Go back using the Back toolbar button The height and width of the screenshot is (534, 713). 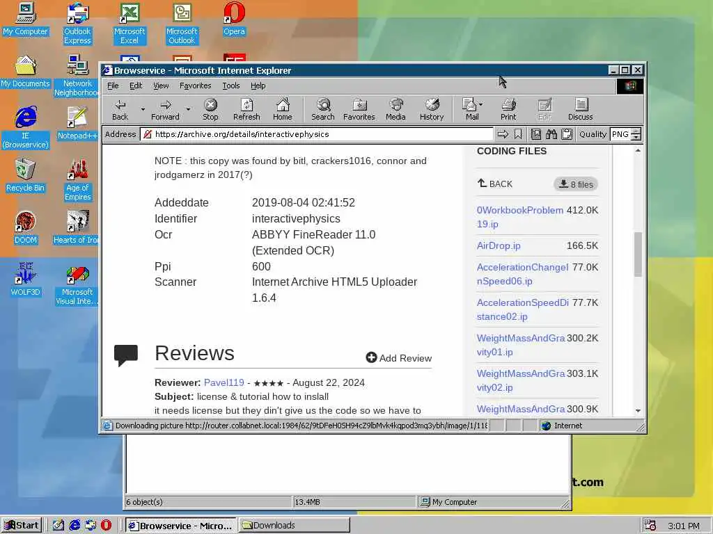pos(120,110)
